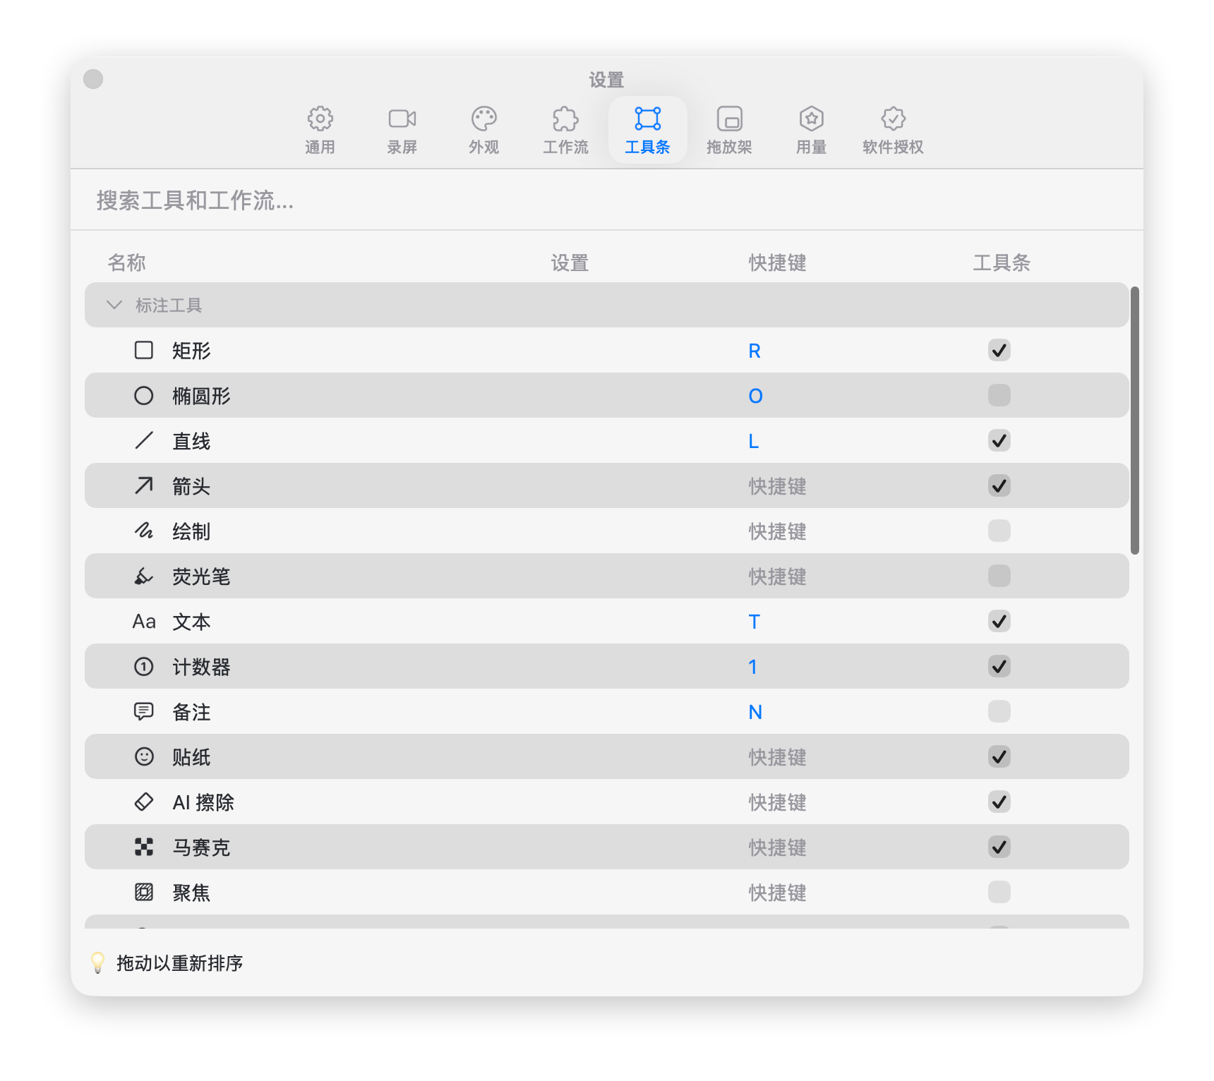This screenshot has height=1081, width=1214.
Task: Click the line icon beside 直线
Action: pos(144,441)
